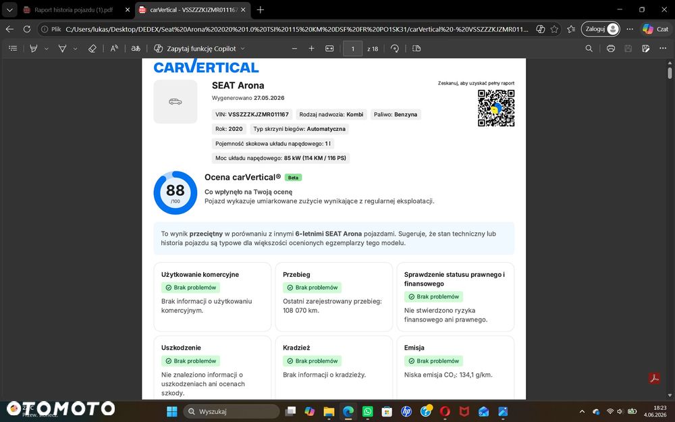Click the Beta badge
675x422 pixels.
(x=293, y=178)
